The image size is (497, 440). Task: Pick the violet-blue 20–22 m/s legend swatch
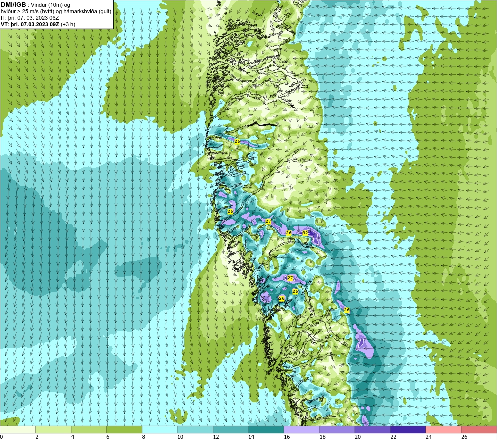(373, 429)
